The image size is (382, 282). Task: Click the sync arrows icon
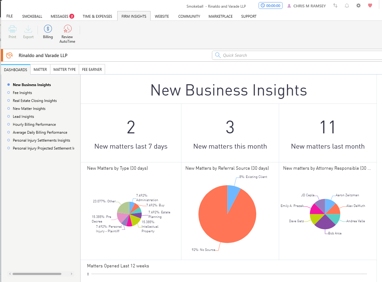pos(335,5)
